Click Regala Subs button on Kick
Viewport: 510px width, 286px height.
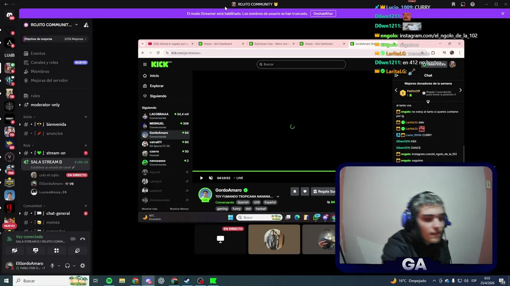click(324, 191)
